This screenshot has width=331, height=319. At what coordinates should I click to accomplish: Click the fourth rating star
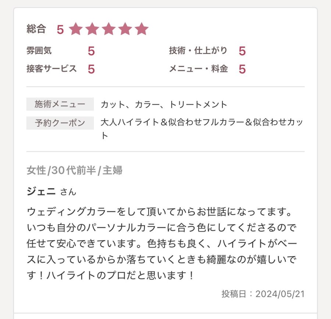coord(125,29)
